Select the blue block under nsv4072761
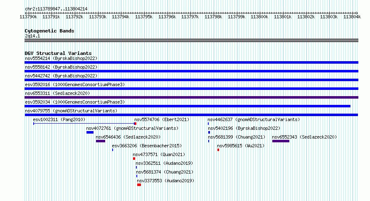Viewport: 370px width, 201px height. [x=90, y=132]
